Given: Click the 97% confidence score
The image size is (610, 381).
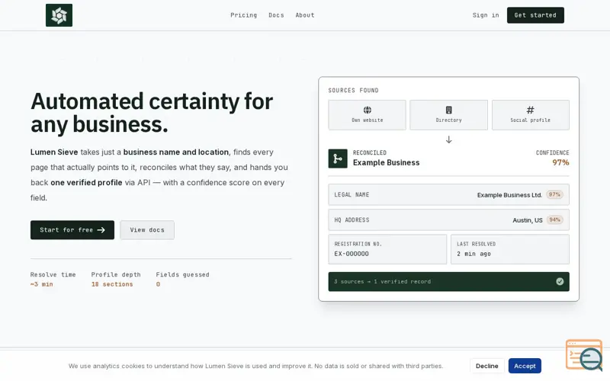Looking at the screenshot, I should tap(560, 162).
